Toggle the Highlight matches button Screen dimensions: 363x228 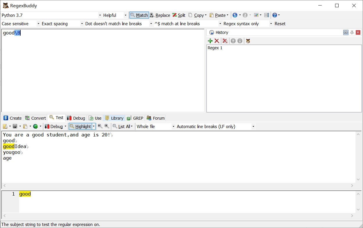click(x=80, y=126)
